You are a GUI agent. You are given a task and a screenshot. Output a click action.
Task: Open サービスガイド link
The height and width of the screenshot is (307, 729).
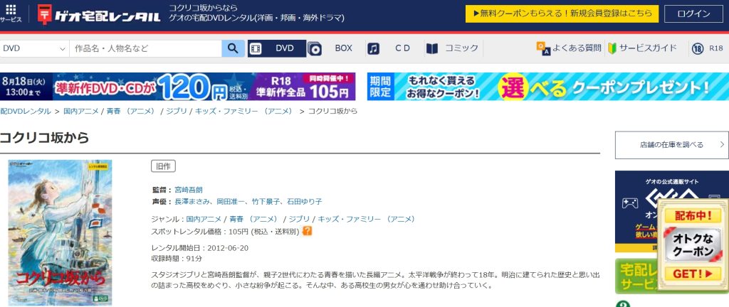click(x=648, y=48)
